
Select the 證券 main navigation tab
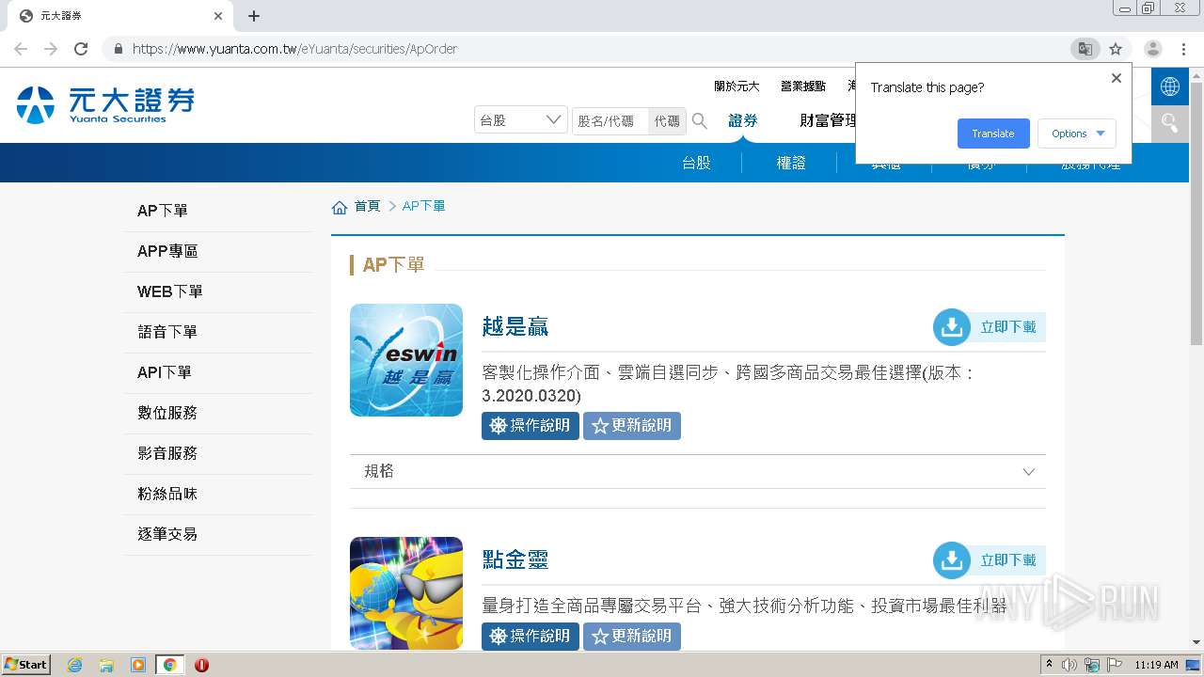[743, 120]
